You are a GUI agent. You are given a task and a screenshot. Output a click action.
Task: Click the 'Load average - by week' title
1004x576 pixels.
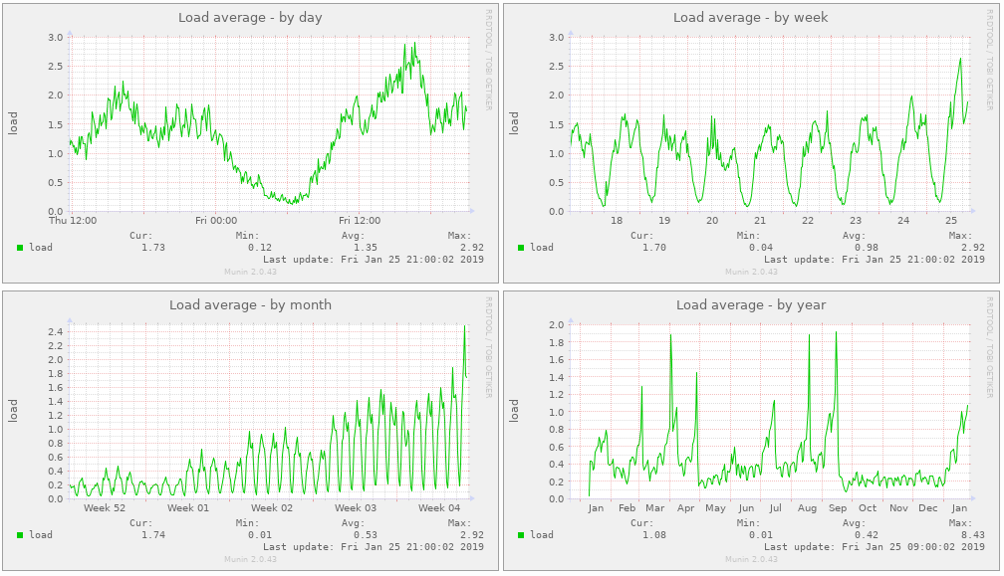coord(750,17)
